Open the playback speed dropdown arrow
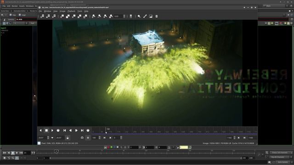 (x=52, y=137)
